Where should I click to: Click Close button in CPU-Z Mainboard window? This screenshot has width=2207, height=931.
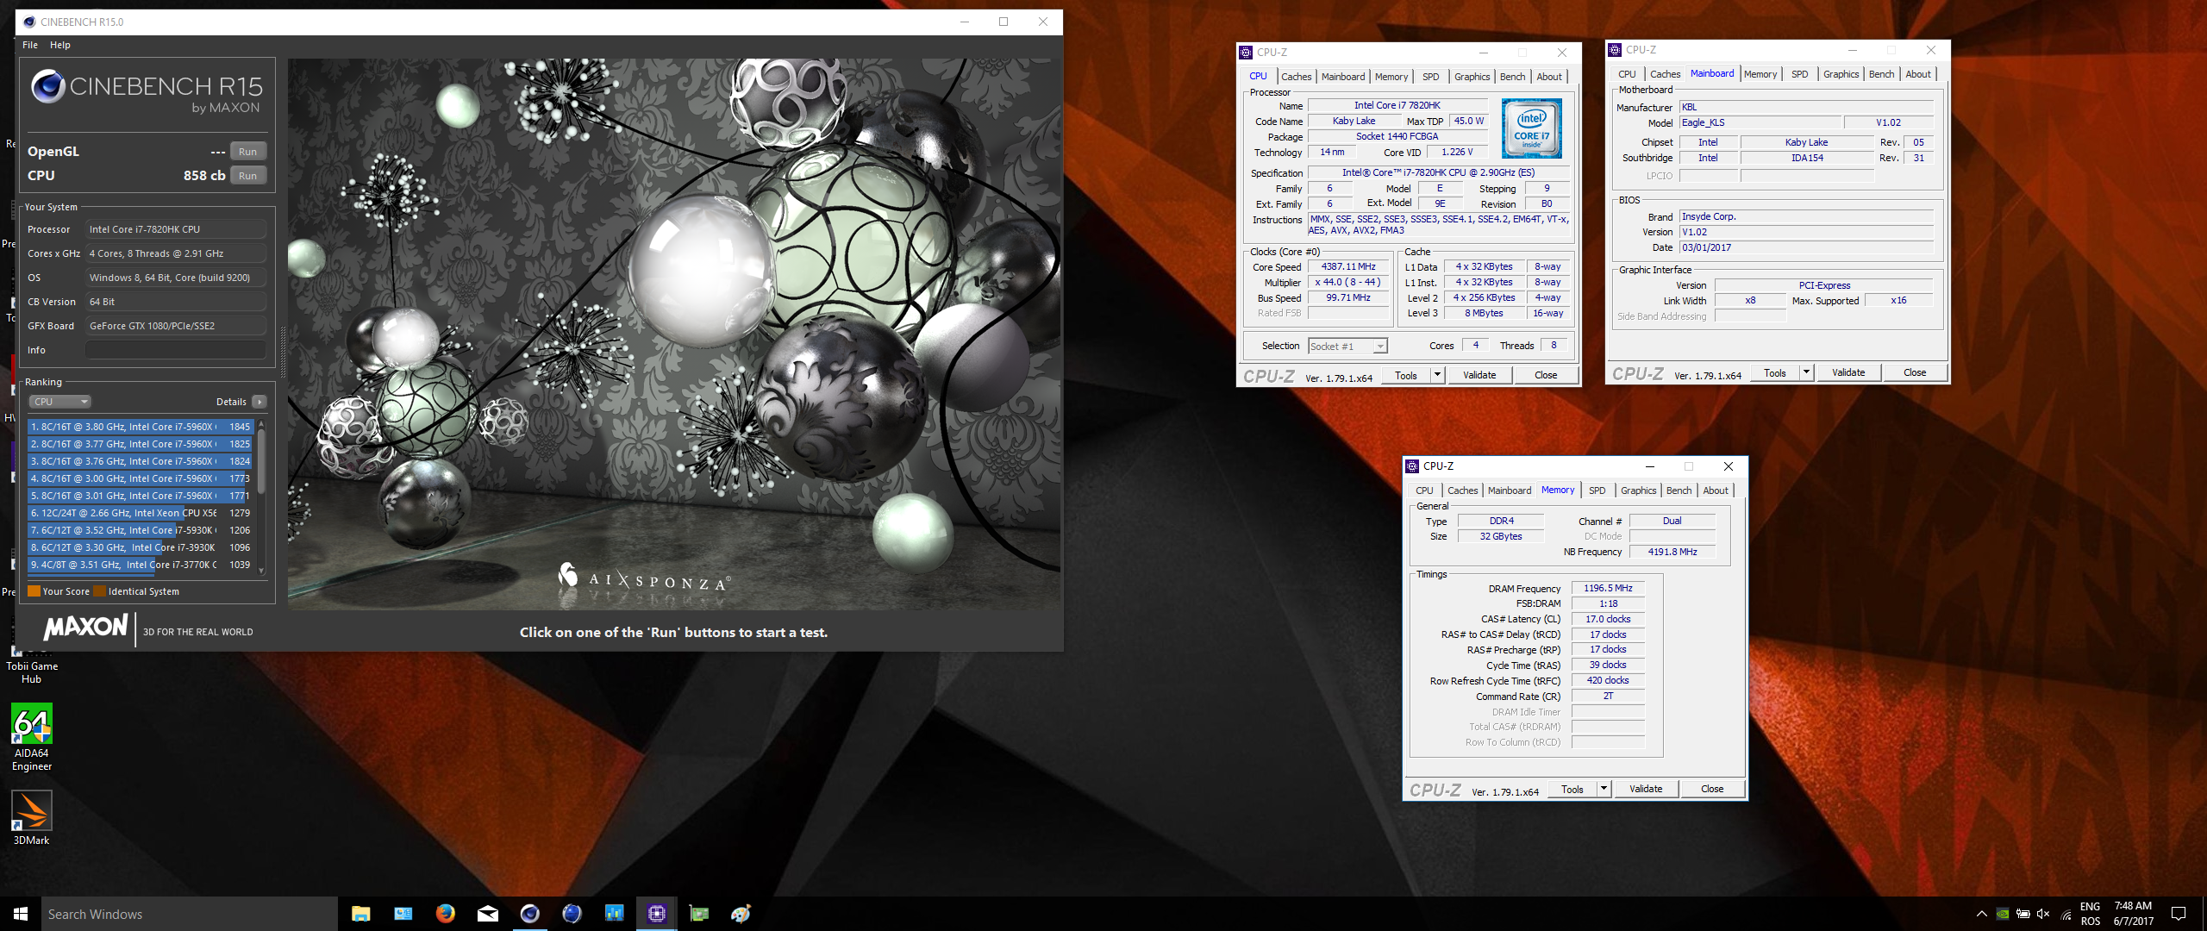(x=1915, y=372)
